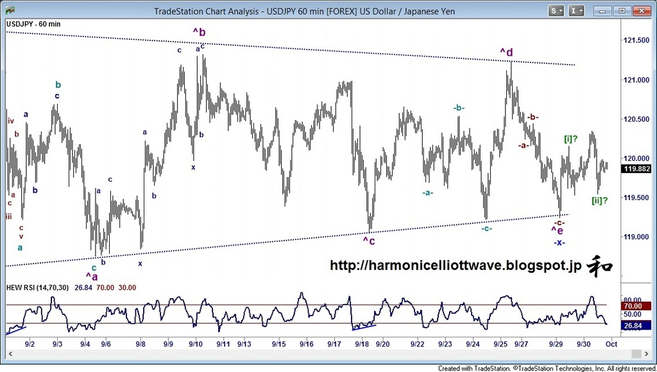657x372 pixels.
Task: Select the HEW RSI (14,70,30) indicator label
Action: coord(38,287)
